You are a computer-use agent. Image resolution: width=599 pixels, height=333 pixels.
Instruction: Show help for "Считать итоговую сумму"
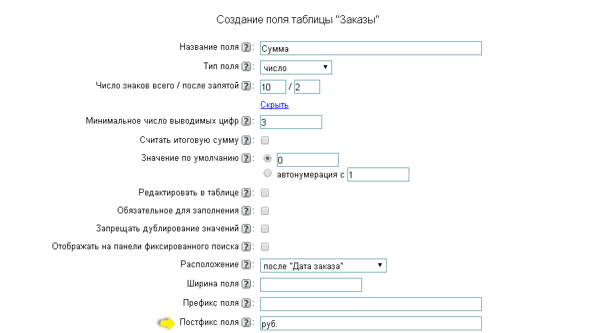click(246, 140)
